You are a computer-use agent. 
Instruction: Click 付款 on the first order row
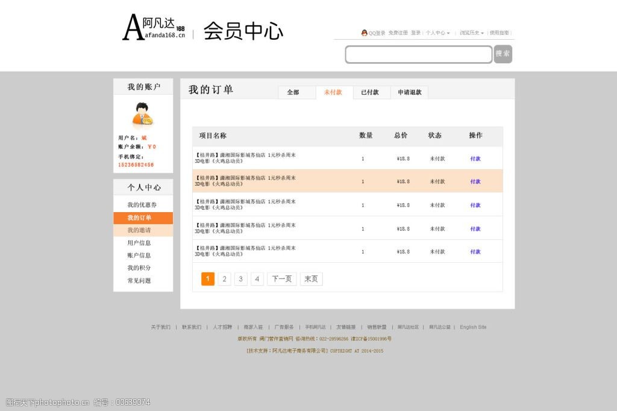(x=475, y=158)
